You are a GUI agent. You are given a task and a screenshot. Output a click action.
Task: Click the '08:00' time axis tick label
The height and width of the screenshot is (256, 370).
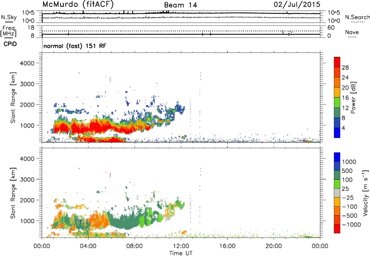click(135, 246)
